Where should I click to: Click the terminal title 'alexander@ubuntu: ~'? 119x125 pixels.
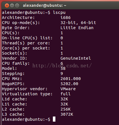point(44,5)
